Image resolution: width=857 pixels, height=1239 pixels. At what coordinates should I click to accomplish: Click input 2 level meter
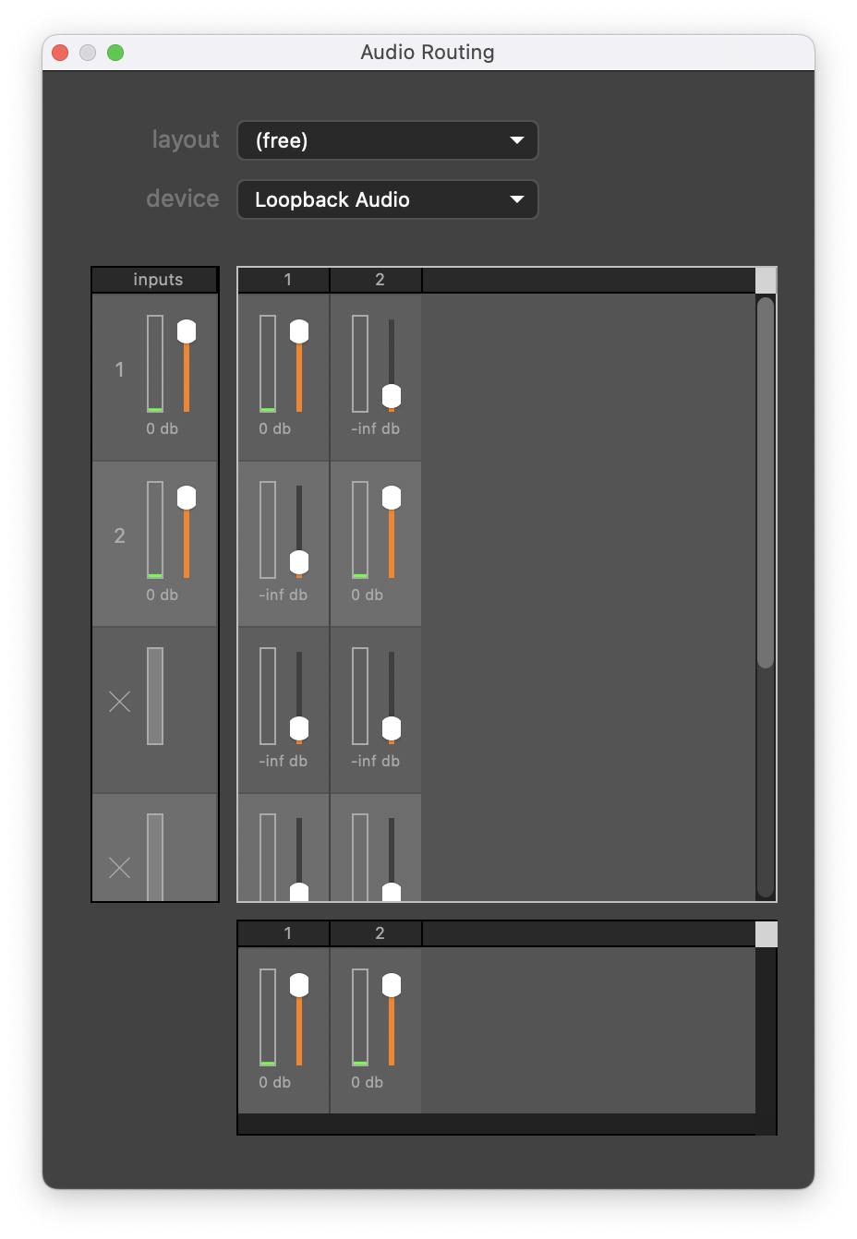tap(155, 530)
